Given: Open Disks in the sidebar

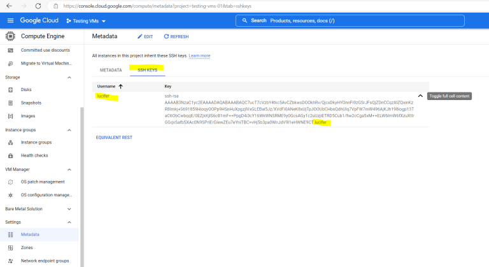Looking at the screenshot, I should click(x=26, y=90).
